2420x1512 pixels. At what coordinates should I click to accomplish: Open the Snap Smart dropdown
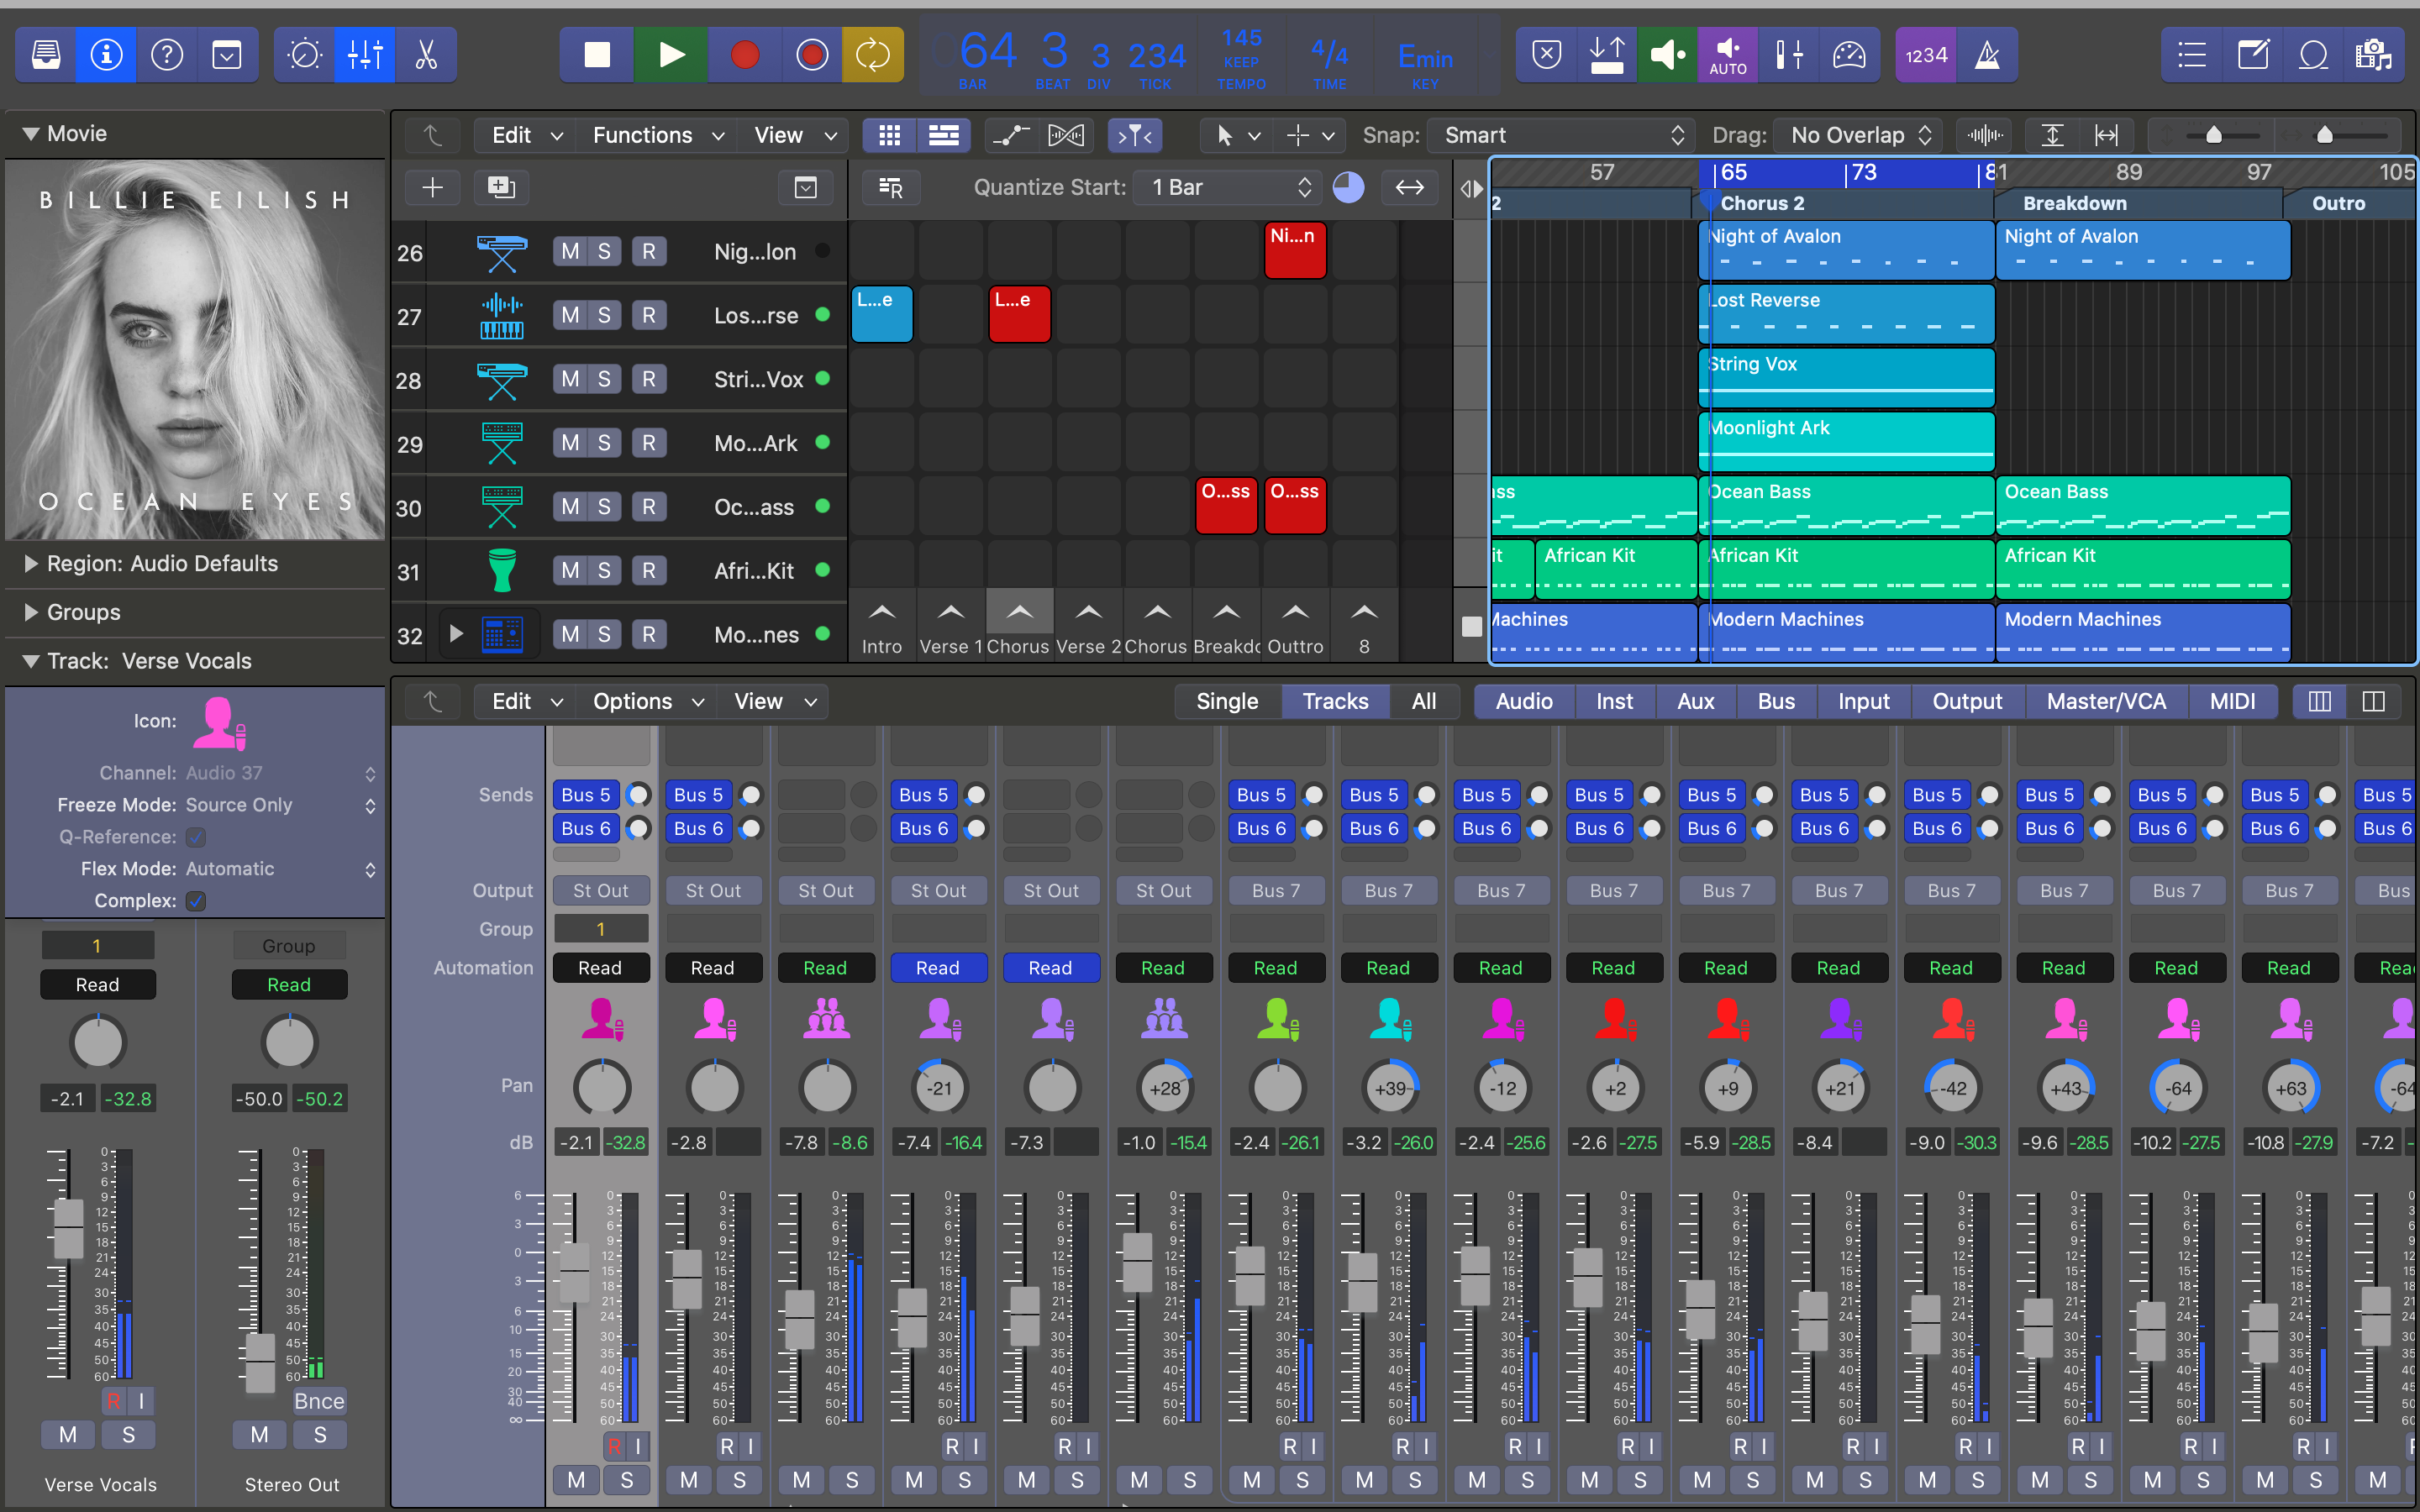1561,135
